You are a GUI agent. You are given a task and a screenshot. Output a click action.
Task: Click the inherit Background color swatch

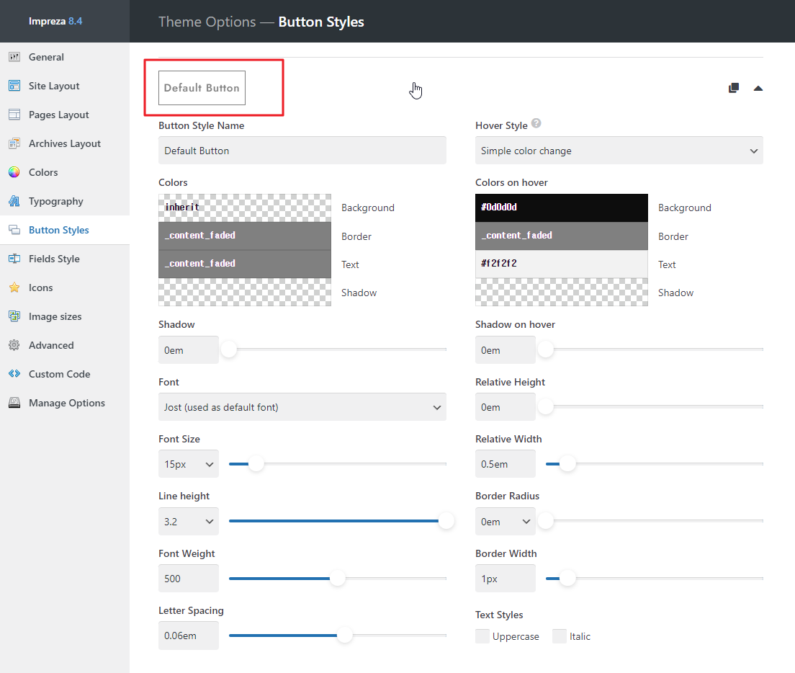(x=245, y=208)
